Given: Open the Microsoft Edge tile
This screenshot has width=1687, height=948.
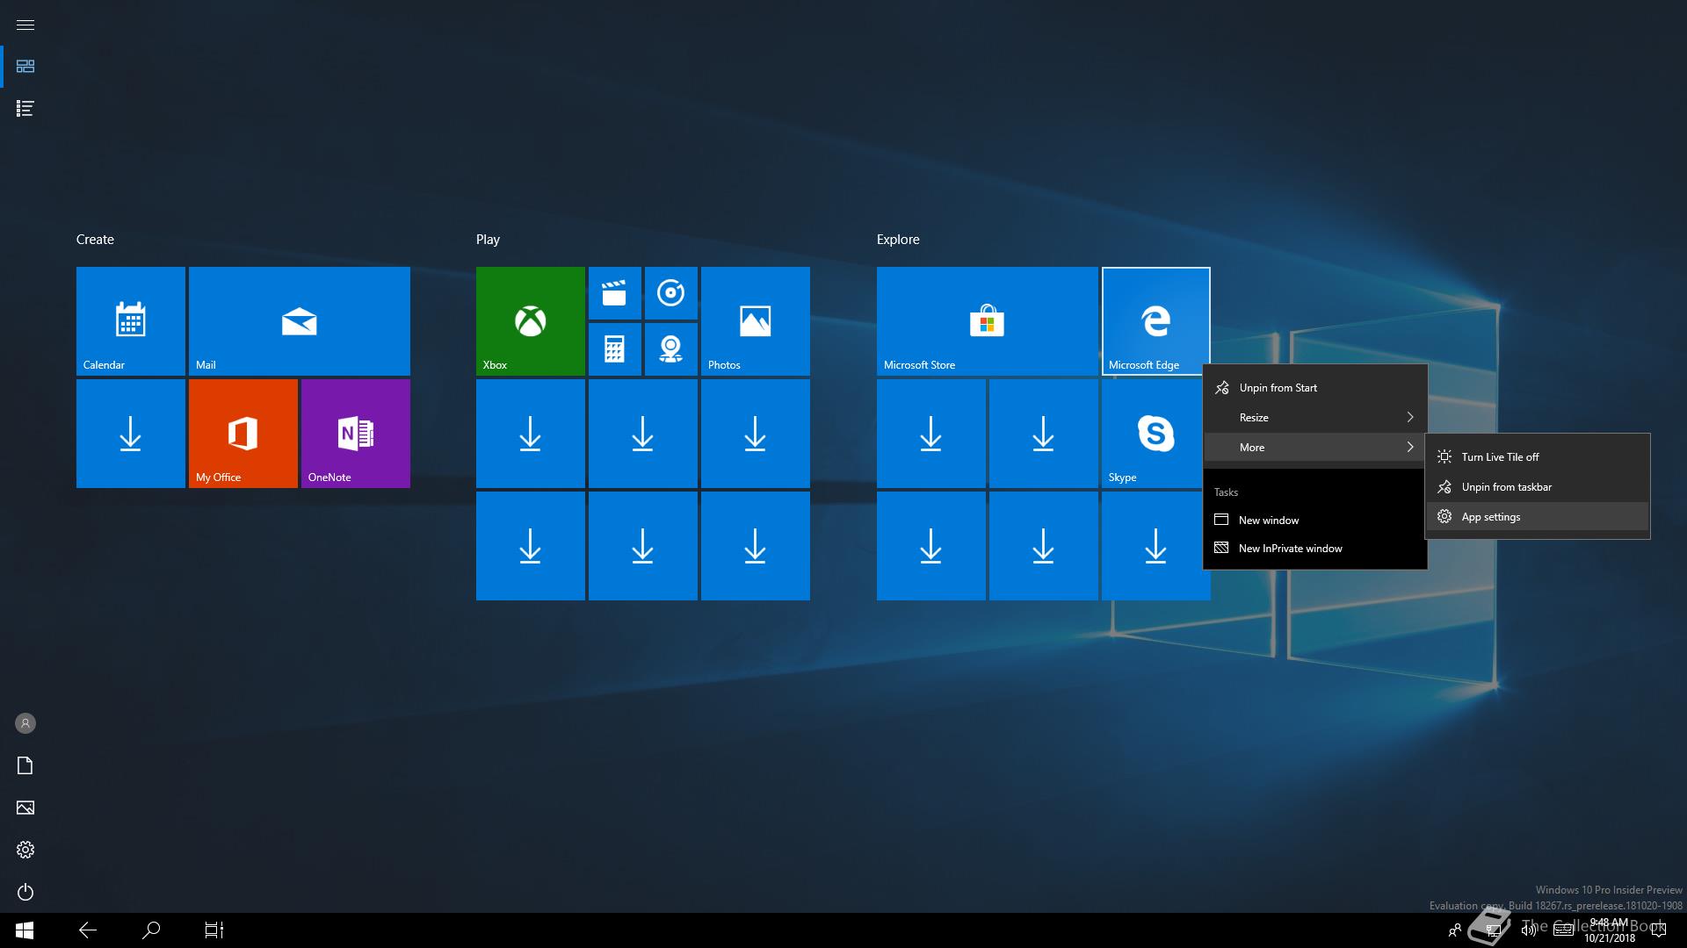Looking at the screenshot, I should point(1155,321).
